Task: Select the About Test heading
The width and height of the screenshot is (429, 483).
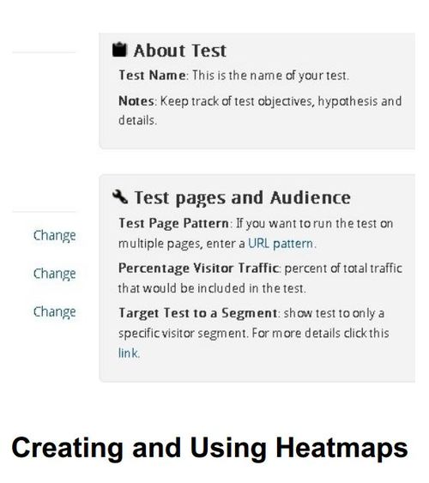Action: (180, 51)
